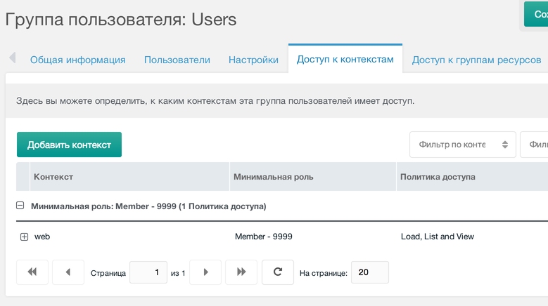Jump to the last page

click(241, 272)
